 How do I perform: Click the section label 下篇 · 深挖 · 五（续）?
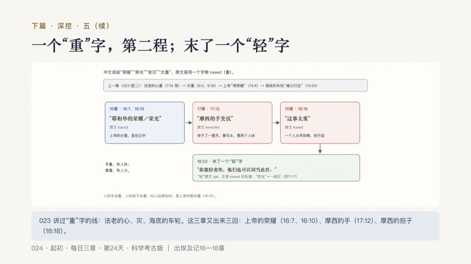[x=71, y=26]
